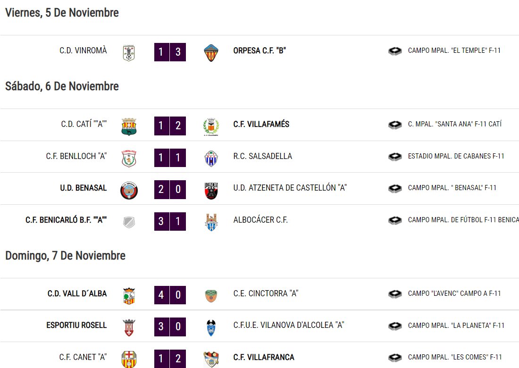Open the 1-3 score of Vinromà match

pyautogui.click(x=170, y=52)
